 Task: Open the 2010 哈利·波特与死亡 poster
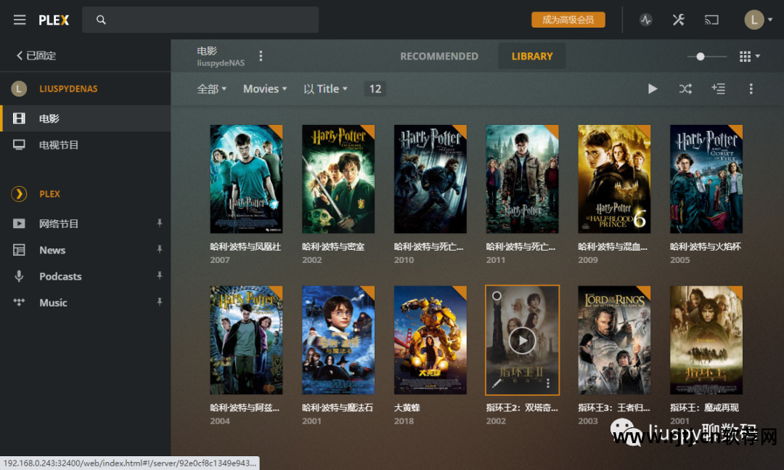pyautogui.click(x=430, y=179)
